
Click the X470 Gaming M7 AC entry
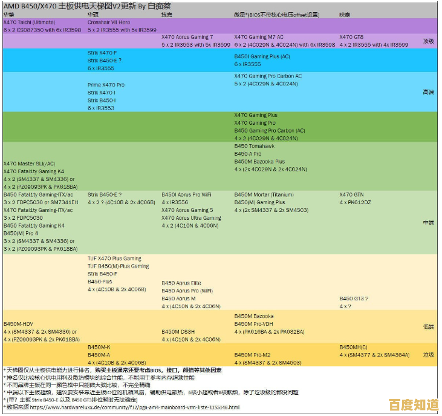(x=259, y=37)
